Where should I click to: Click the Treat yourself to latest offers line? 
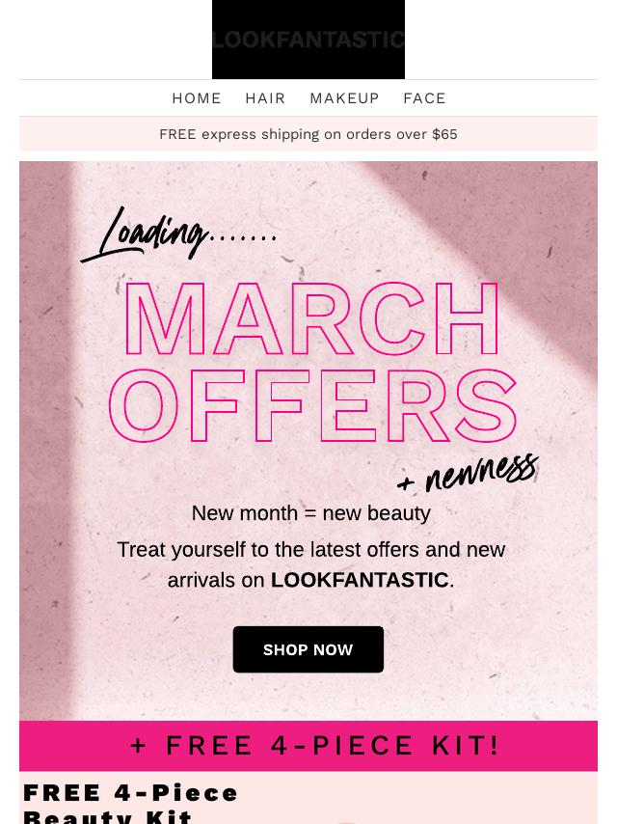pos(310,550)
